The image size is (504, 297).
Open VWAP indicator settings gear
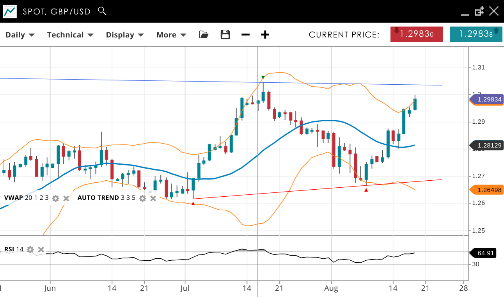tap(56, 198)
